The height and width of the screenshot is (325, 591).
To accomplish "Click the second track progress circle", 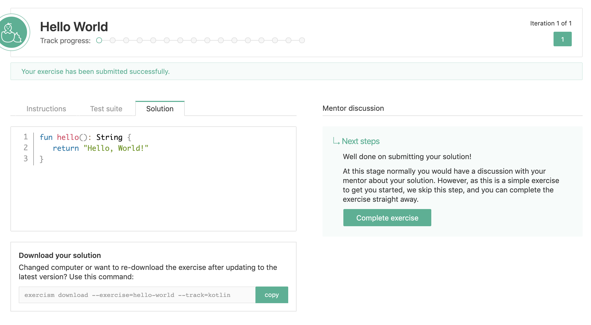I will (113, 40).
